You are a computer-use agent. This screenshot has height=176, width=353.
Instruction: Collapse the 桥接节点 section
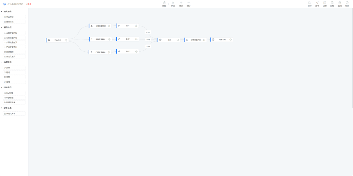pyautogui.click(x=2, y=87)
